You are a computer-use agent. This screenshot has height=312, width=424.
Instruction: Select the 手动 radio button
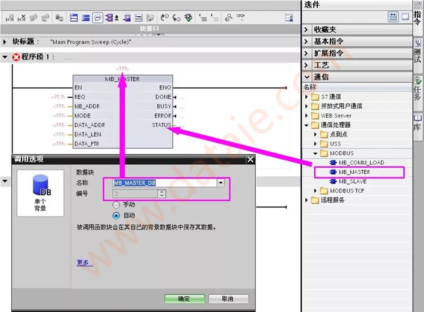116,205
